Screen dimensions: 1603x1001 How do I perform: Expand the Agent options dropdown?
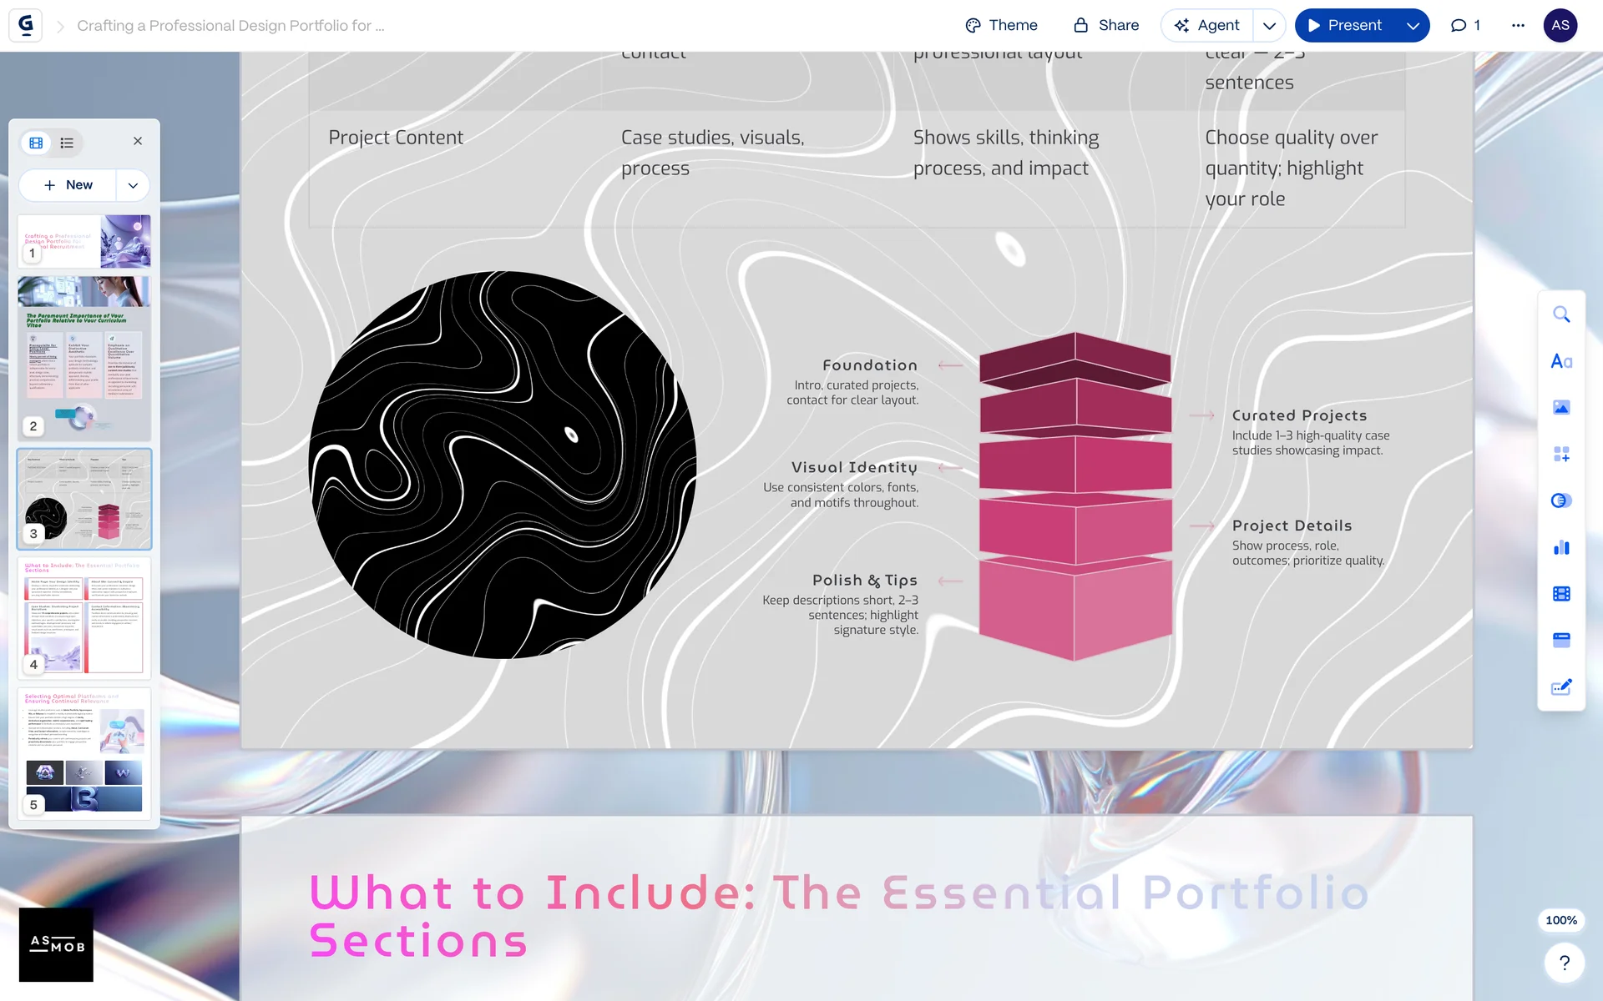click(x=1269, y=26)
